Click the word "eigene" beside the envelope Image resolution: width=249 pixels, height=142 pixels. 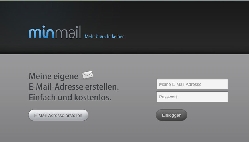click(x=66, y=77)
